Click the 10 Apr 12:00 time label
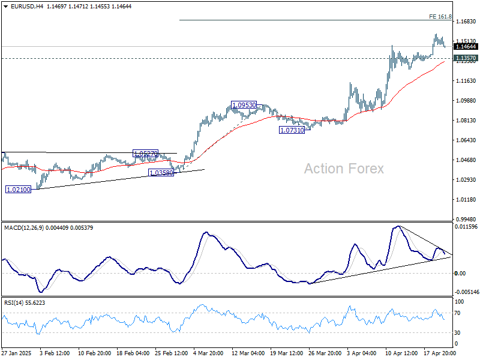This screenshot has width=480, height=360. pos(401,353)
